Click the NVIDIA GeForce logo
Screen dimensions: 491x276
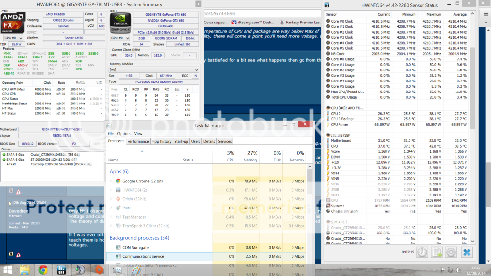coord(120,23)
